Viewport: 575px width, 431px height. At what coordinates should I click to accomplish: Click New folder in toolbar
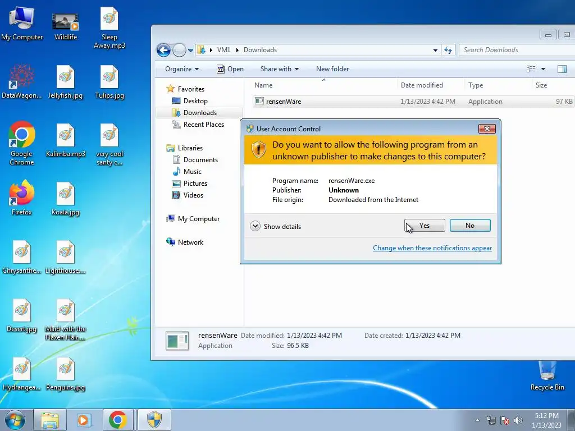pos(332,69)
